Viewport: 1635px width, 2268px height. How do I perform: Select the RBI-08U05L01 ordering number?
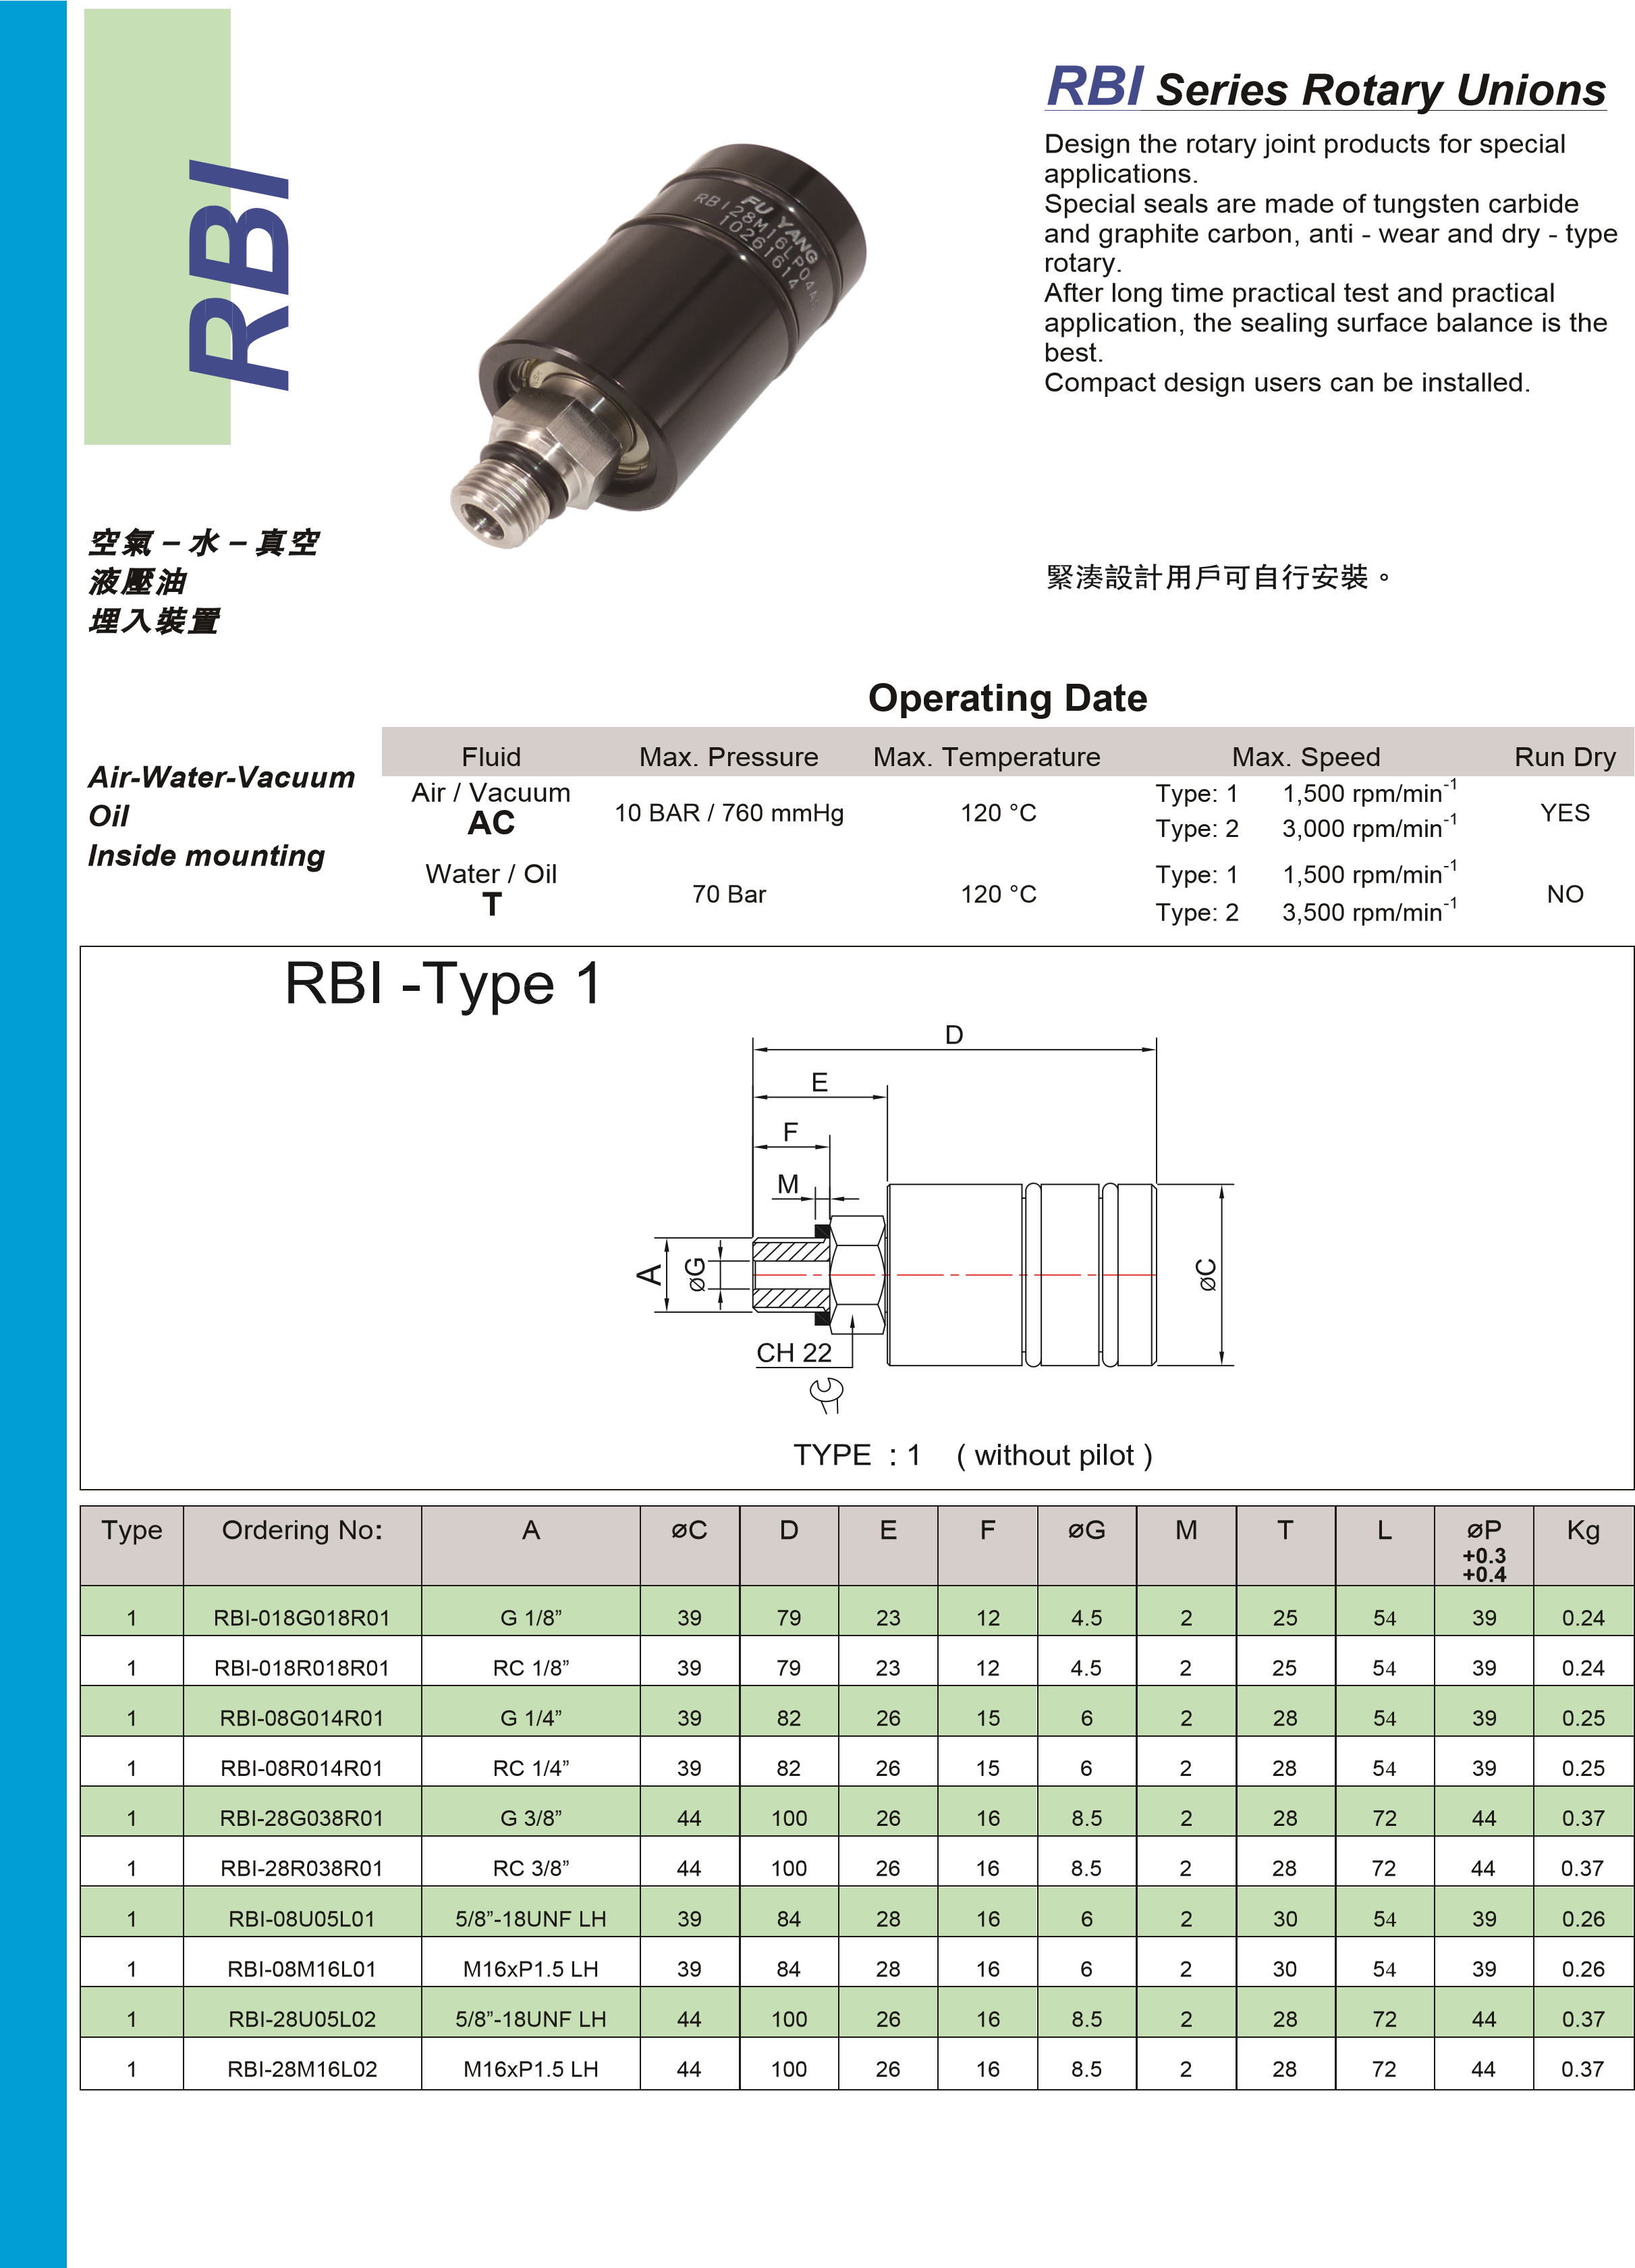[x=302, y=1919]
